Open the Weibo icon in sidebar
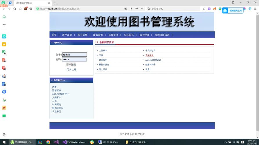Image resolution: width=259 pixels, height=145 pixels. [x=4, y=108]
